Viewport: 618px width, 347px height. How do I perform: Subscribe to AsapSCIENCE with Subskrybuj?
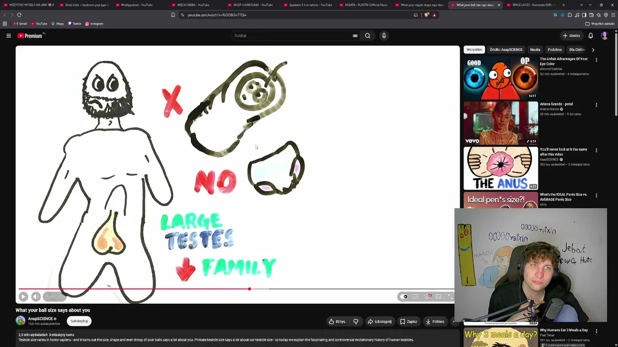[79, 321]
